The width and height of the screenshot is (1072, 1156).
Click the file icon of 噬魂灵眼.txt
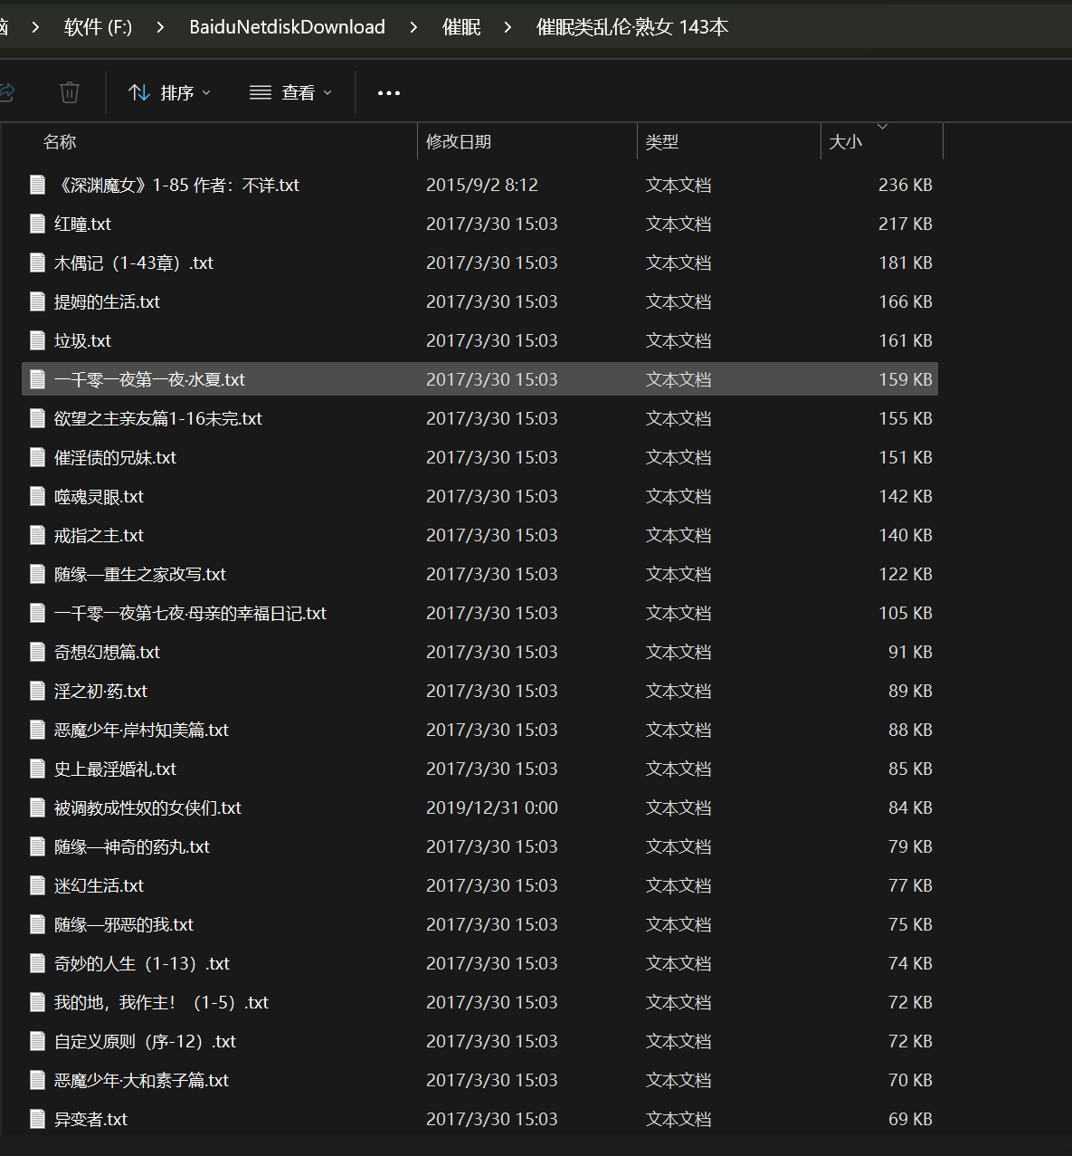click(37, 496)
